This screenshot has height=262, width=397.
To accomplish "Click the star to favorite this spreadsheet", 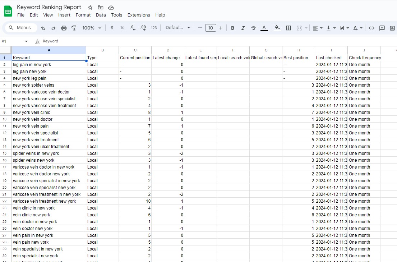I will [90, 7].
